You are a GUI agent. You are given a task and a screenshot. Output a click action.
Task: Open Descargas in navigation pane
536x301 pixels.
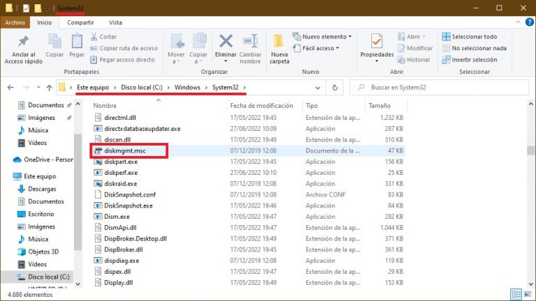[42, 189]
